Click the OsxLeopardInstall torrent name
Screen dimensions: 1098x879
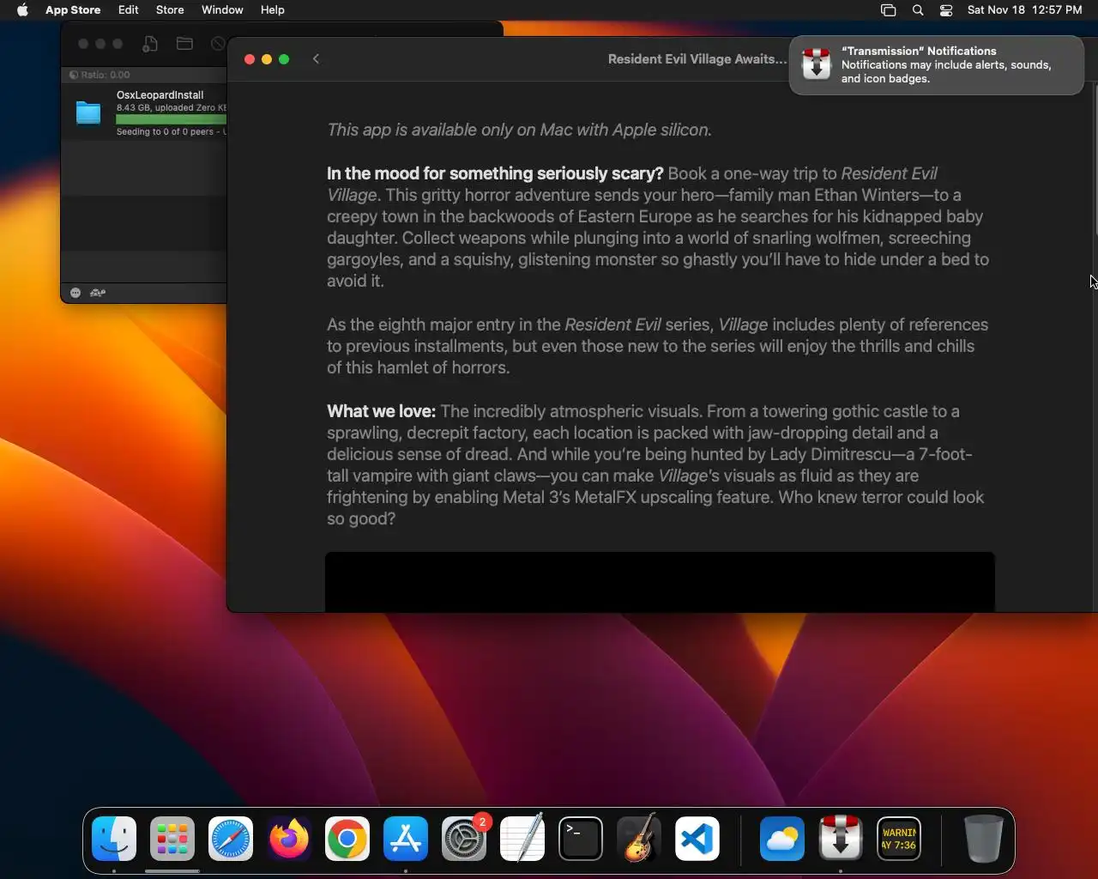pos(160,94)
